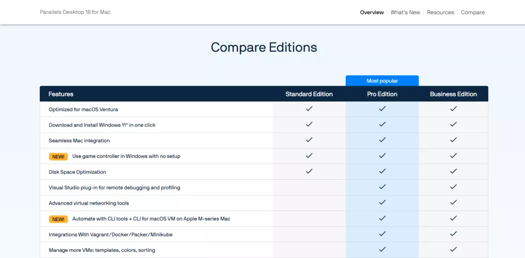Click 'Use game controller in Windows with no setup'
Image resolution: width=525 pixels, height=258 pixels.
point(126,156)
